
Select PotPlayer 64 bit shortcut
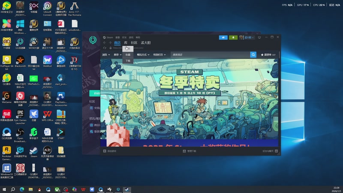tap(6, 63)
